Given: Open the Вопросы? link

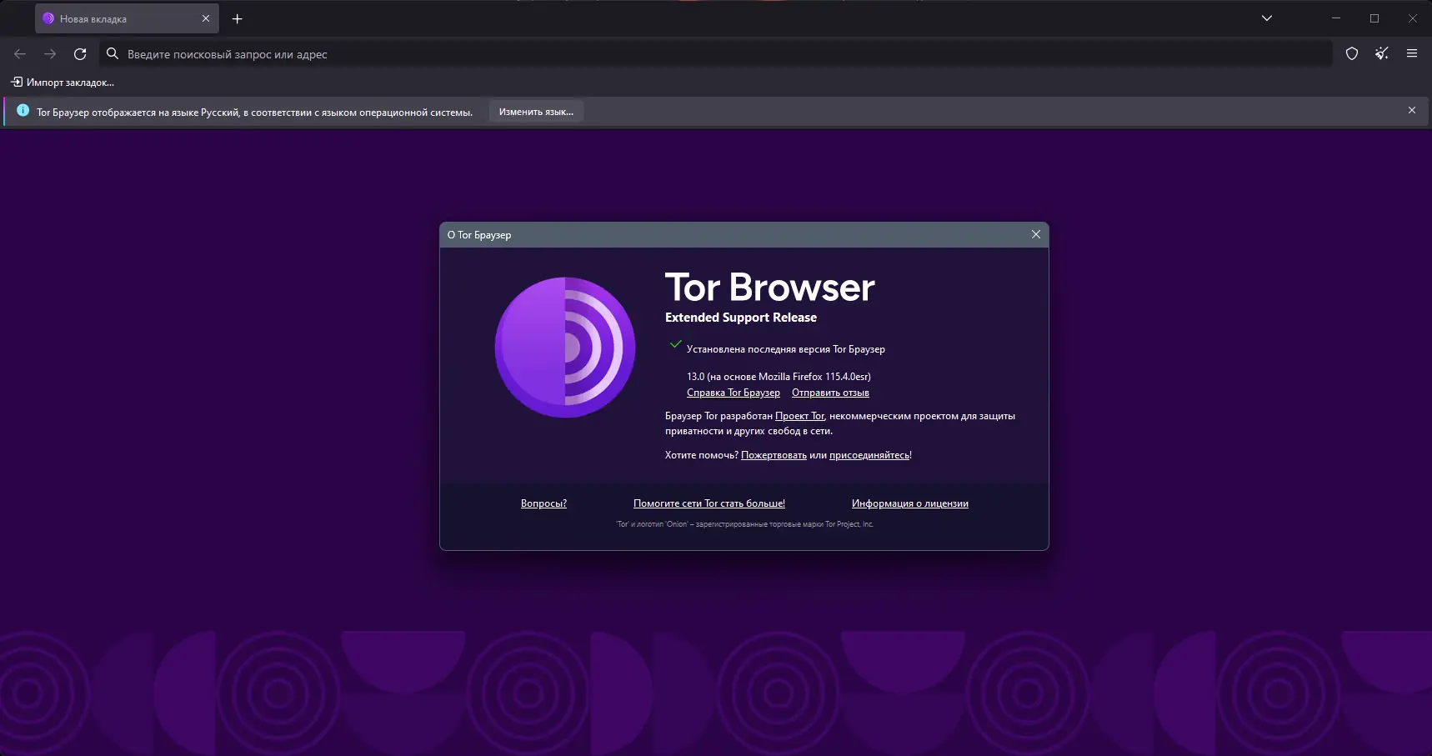Looking at the screenshot, I should (x=543, y=503).
